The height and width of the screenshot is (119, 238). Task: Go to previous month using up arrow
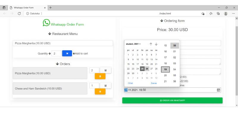[x=151, y=44]
